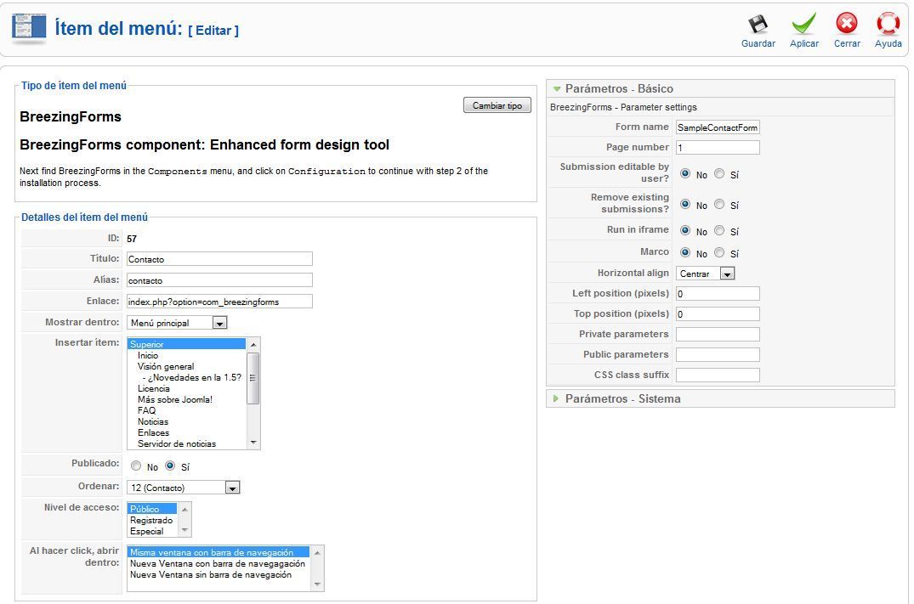Enable Run in iframe with Sí
914x604 pixels.
click(x=719, y=231)
